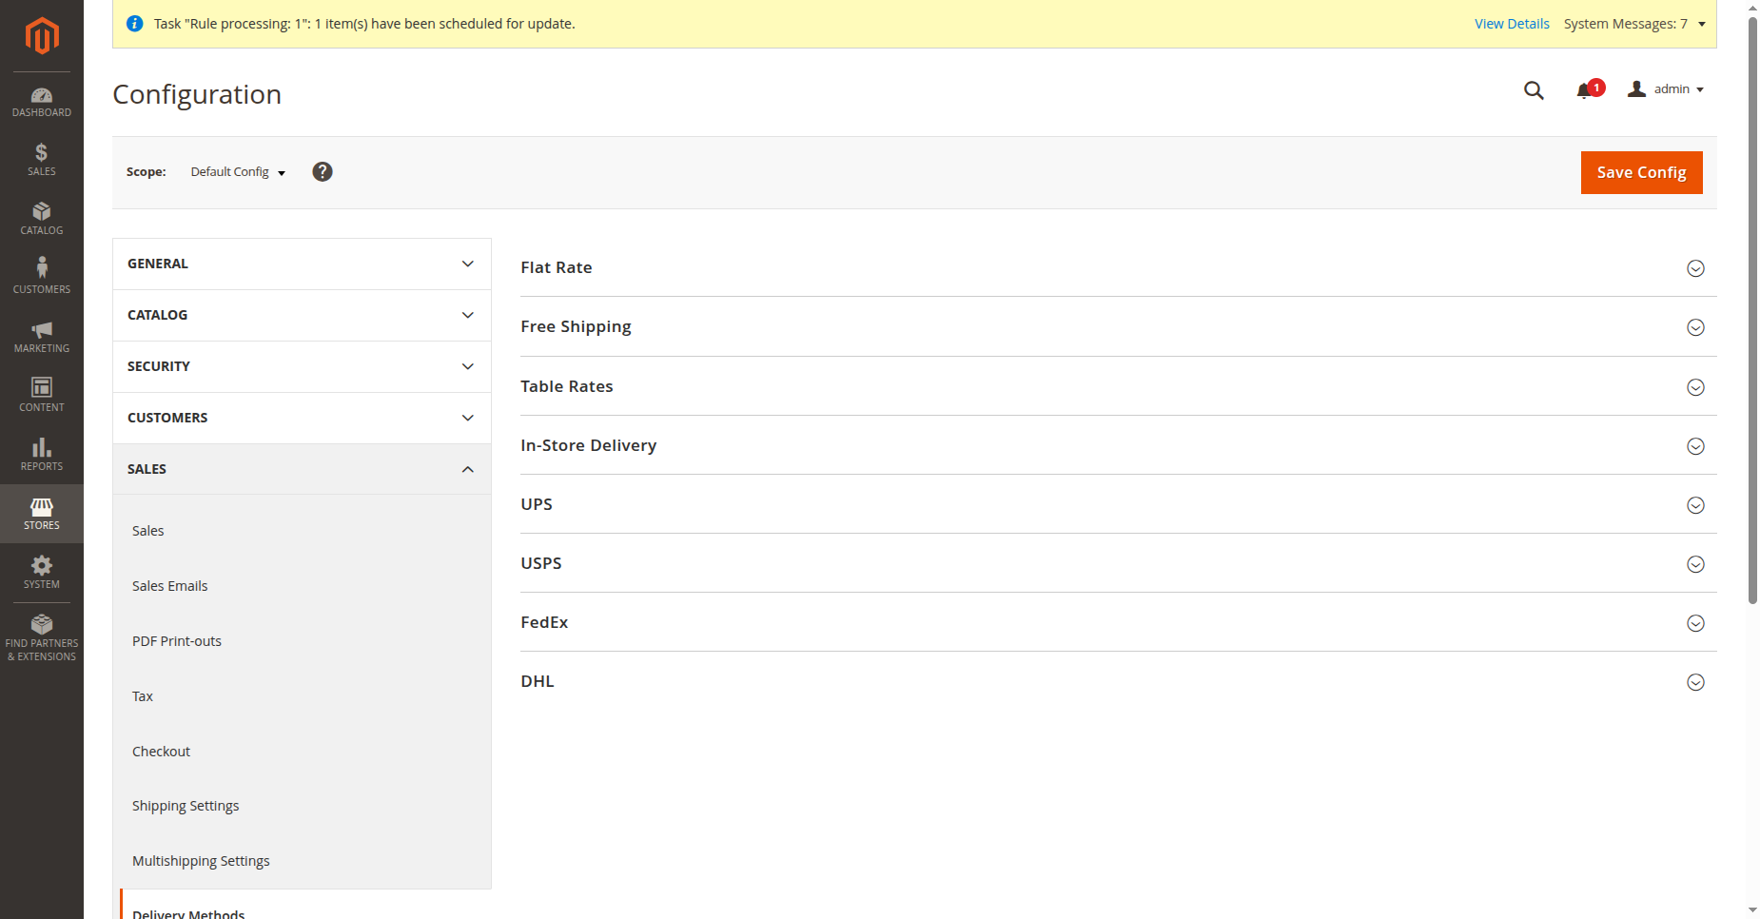Viewport: 1760px width, 919px height.
Task: Click the search magnifier icon
Action: coord(1534,90)
